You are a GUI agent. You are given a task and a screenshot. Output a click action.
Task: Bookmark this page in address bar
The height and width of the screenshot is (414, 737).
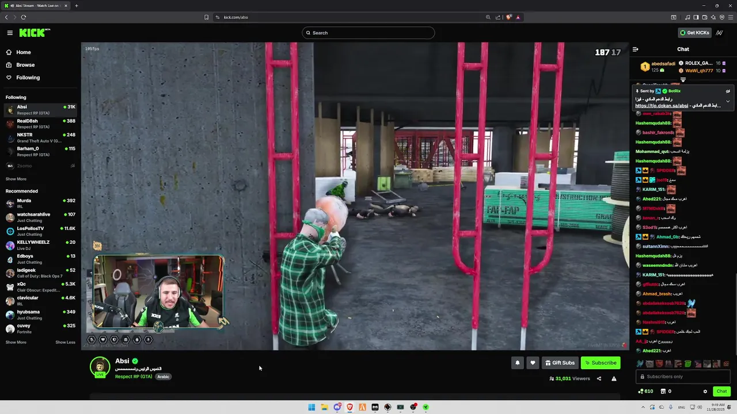point(206,17)
